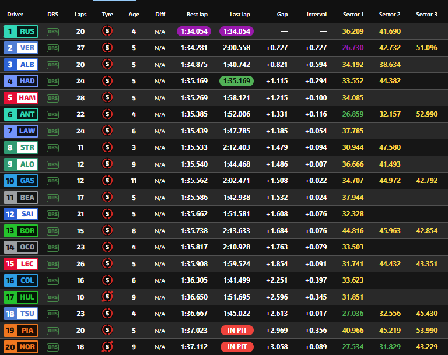
Task: Click HAD's green last lap 1:35.169
Action: tap(236, 81)
